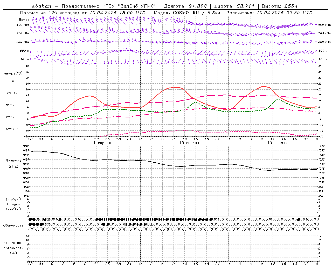Click the dashed line sample under 'Td 2м'
Screen dimensions: 332x266
pyautogui.click(x=12, y=96)
